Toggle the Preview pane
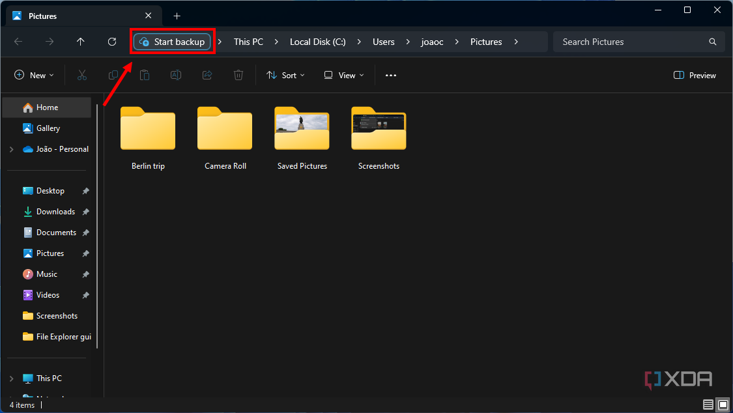This screenshot has height=413, width=733. [x=694, y=75]
